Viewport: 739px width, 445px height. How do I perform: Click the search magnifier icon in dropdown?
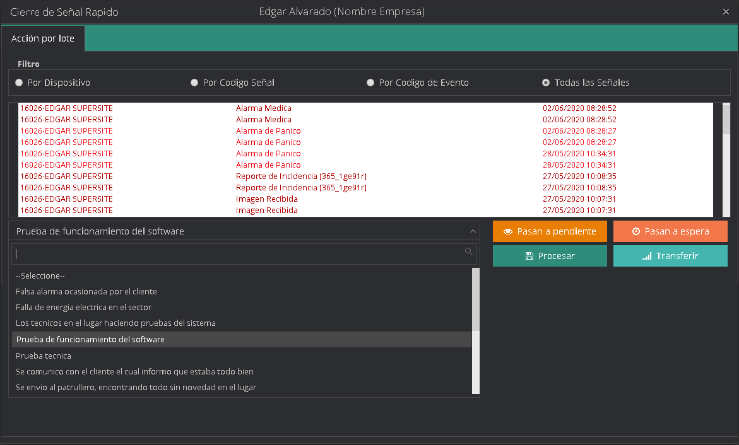coord(468,251)
